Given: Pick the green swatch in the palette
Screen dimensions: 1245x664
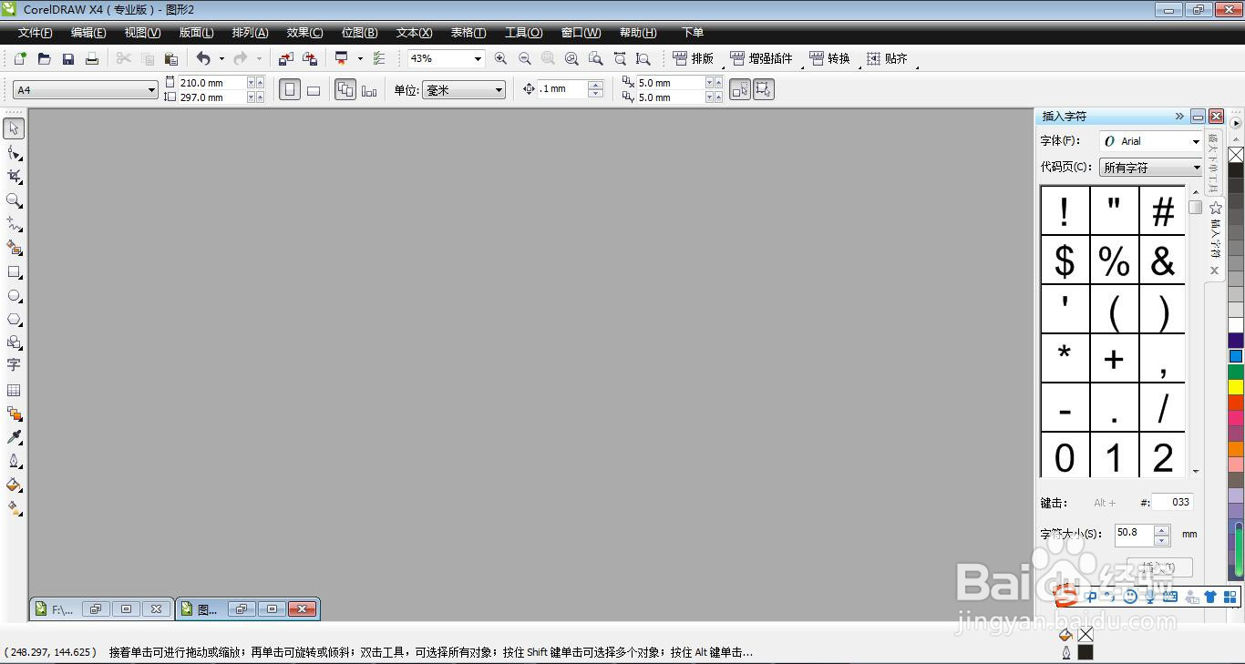Looking at the screenshot, I should pyautogui.click(x=1236, y=372).
